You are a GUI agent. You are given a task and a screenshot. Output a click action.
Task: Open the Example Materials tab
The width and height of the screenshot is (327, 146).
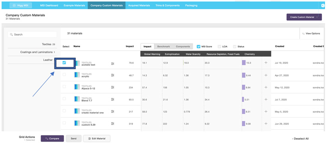click(74, 6)
